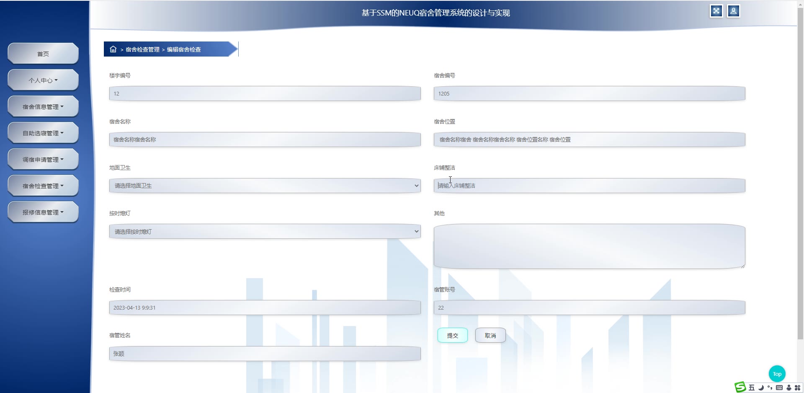804x393 pixels.
Task: Open the 按时熄灯 select dropdown
Action: (x=265, y=231)
